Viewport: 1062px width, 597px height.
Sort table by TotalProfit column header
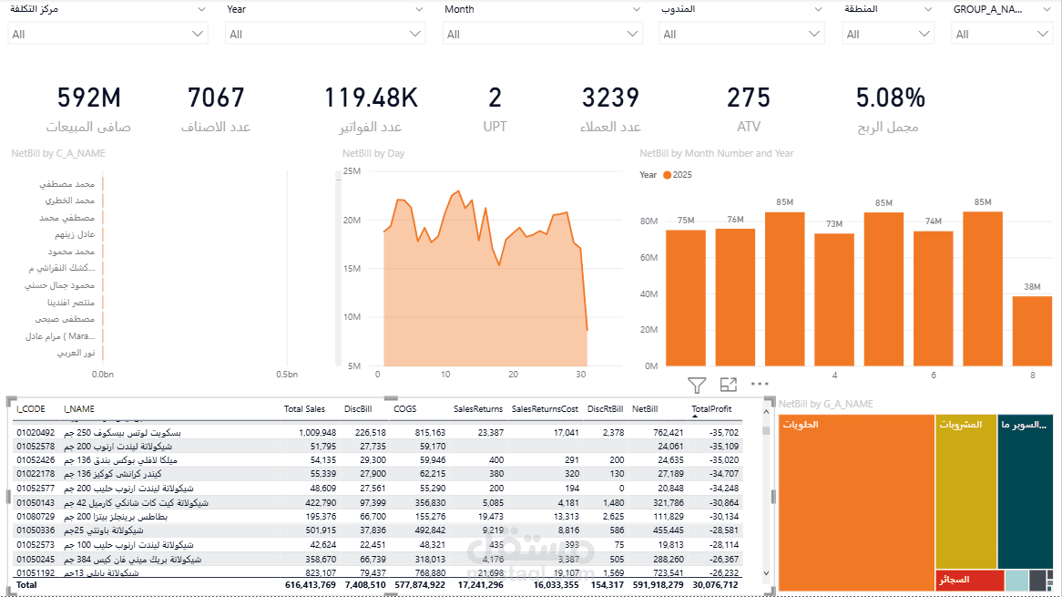pos(711,409)
